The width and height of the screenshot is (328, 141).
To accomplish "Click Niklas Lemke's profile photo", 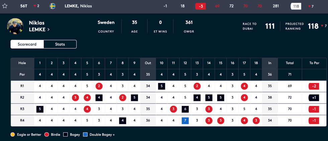I will click(15, 26).
